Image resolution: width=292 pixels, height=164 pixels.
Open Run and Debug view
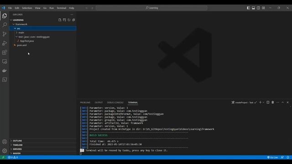tap(5, 43)
